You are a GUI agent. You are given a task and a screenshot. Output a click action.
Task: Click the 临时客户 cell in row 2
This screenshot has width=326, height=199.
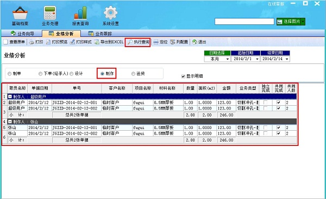(x=117, y=102)
